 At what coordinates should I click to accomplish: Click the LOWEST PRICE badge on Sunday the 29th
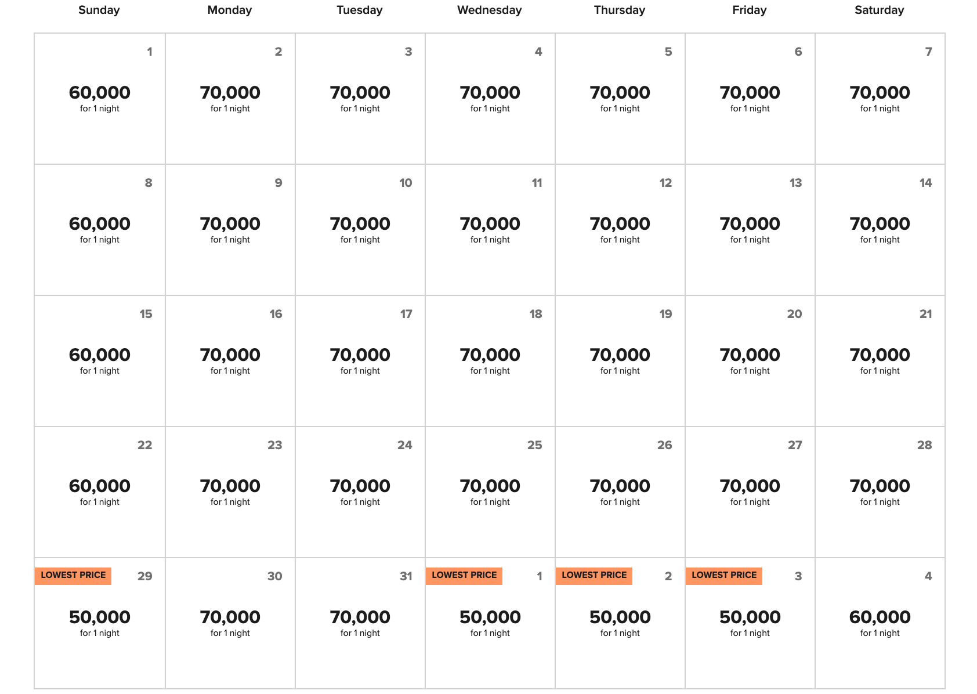(72, 575)
